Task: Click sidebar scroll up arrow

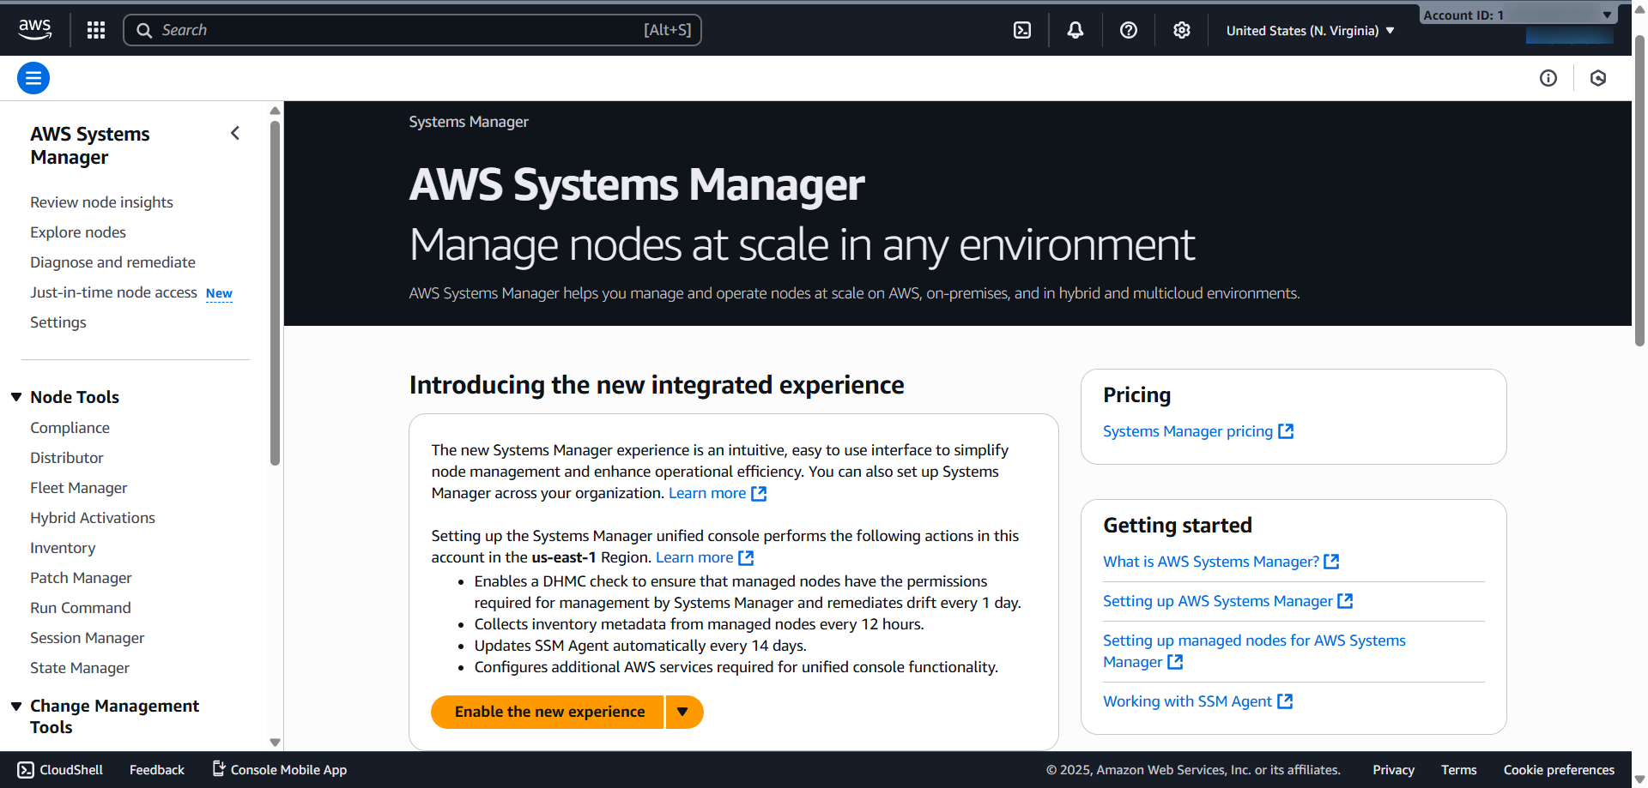Action: [x=275, y=111]
